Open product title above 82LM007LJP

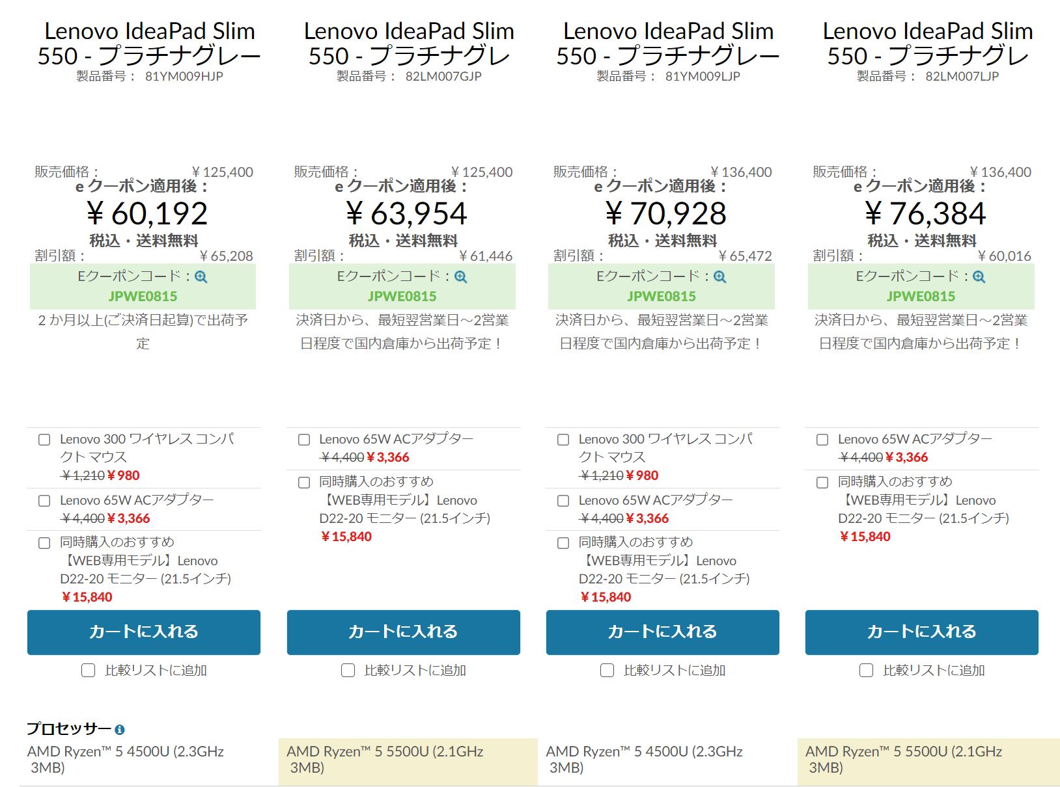928,44
